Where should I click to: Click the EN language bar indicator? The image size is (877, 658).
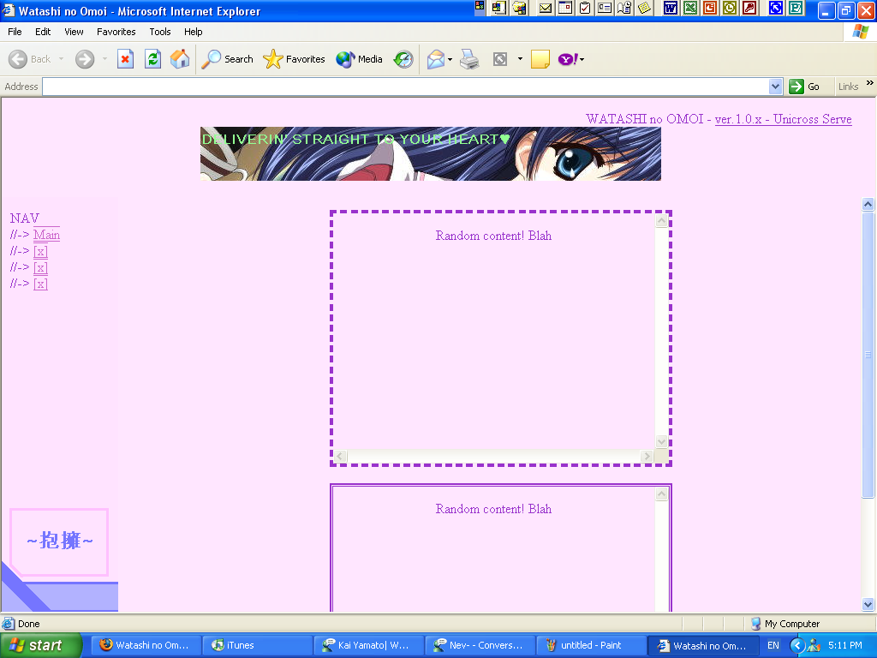(x=773, y=645)
